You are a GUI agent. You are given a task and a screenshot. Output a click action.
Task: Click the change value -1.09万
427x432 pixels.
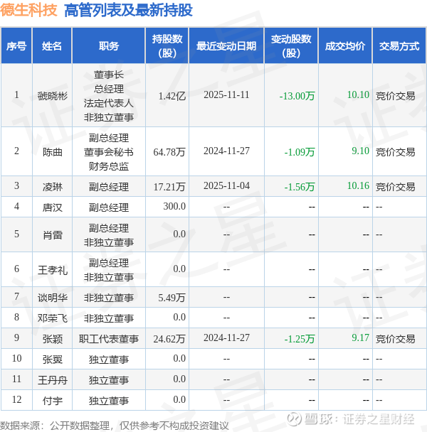coord(300,152)
